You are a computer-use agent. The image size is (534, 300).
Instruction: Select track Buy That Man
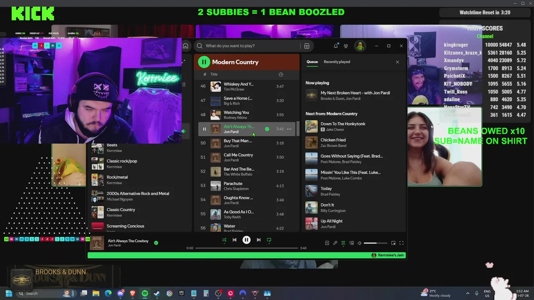click(247, 143)
